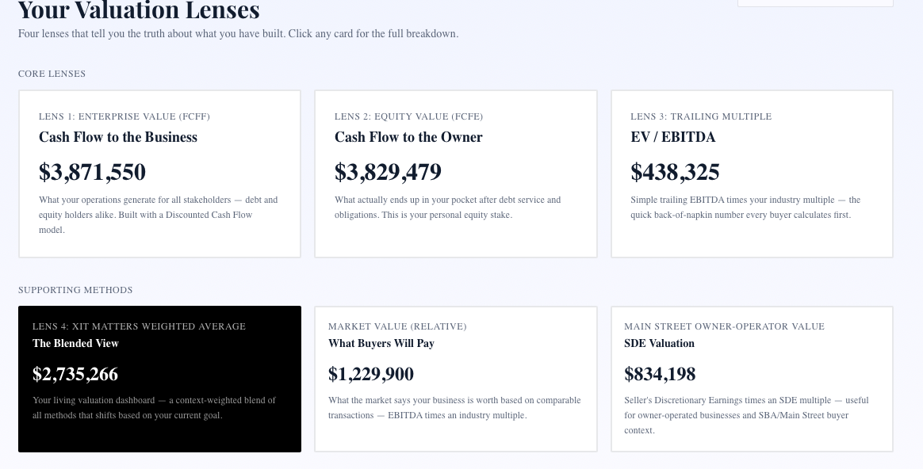Viewport: 923px width, 469px height.
Task: Open the Cash Flow to the Owner card
Action: [456, 173]
